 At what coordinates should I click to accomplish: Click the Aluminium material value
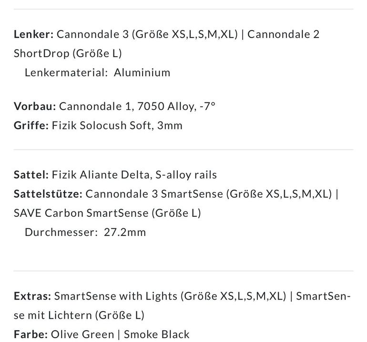point(142,72)
